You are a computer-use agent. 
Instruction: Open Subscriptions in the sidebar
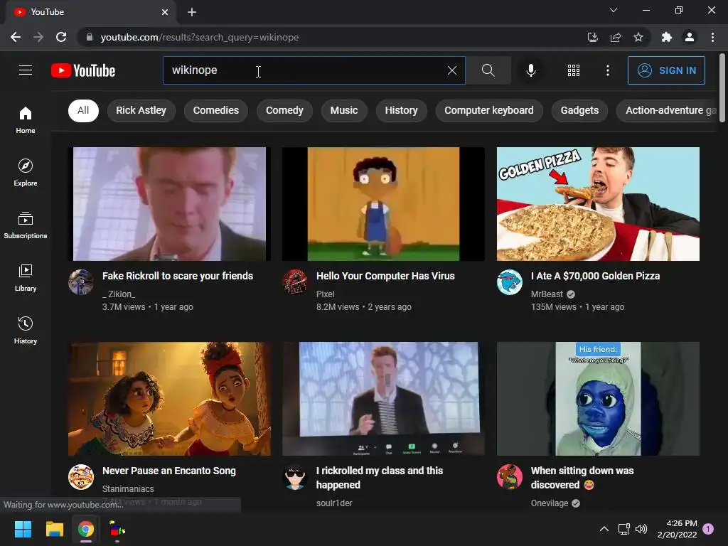[26, 225]
